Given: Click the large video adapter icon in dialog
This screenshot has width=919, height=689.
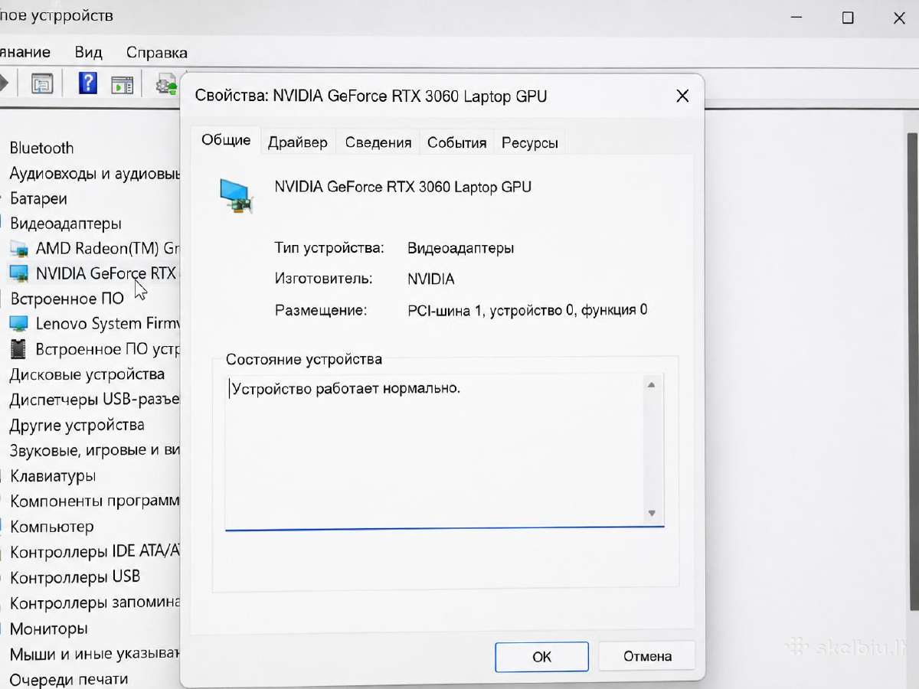Looking at the screenshot, I should 236,195.
